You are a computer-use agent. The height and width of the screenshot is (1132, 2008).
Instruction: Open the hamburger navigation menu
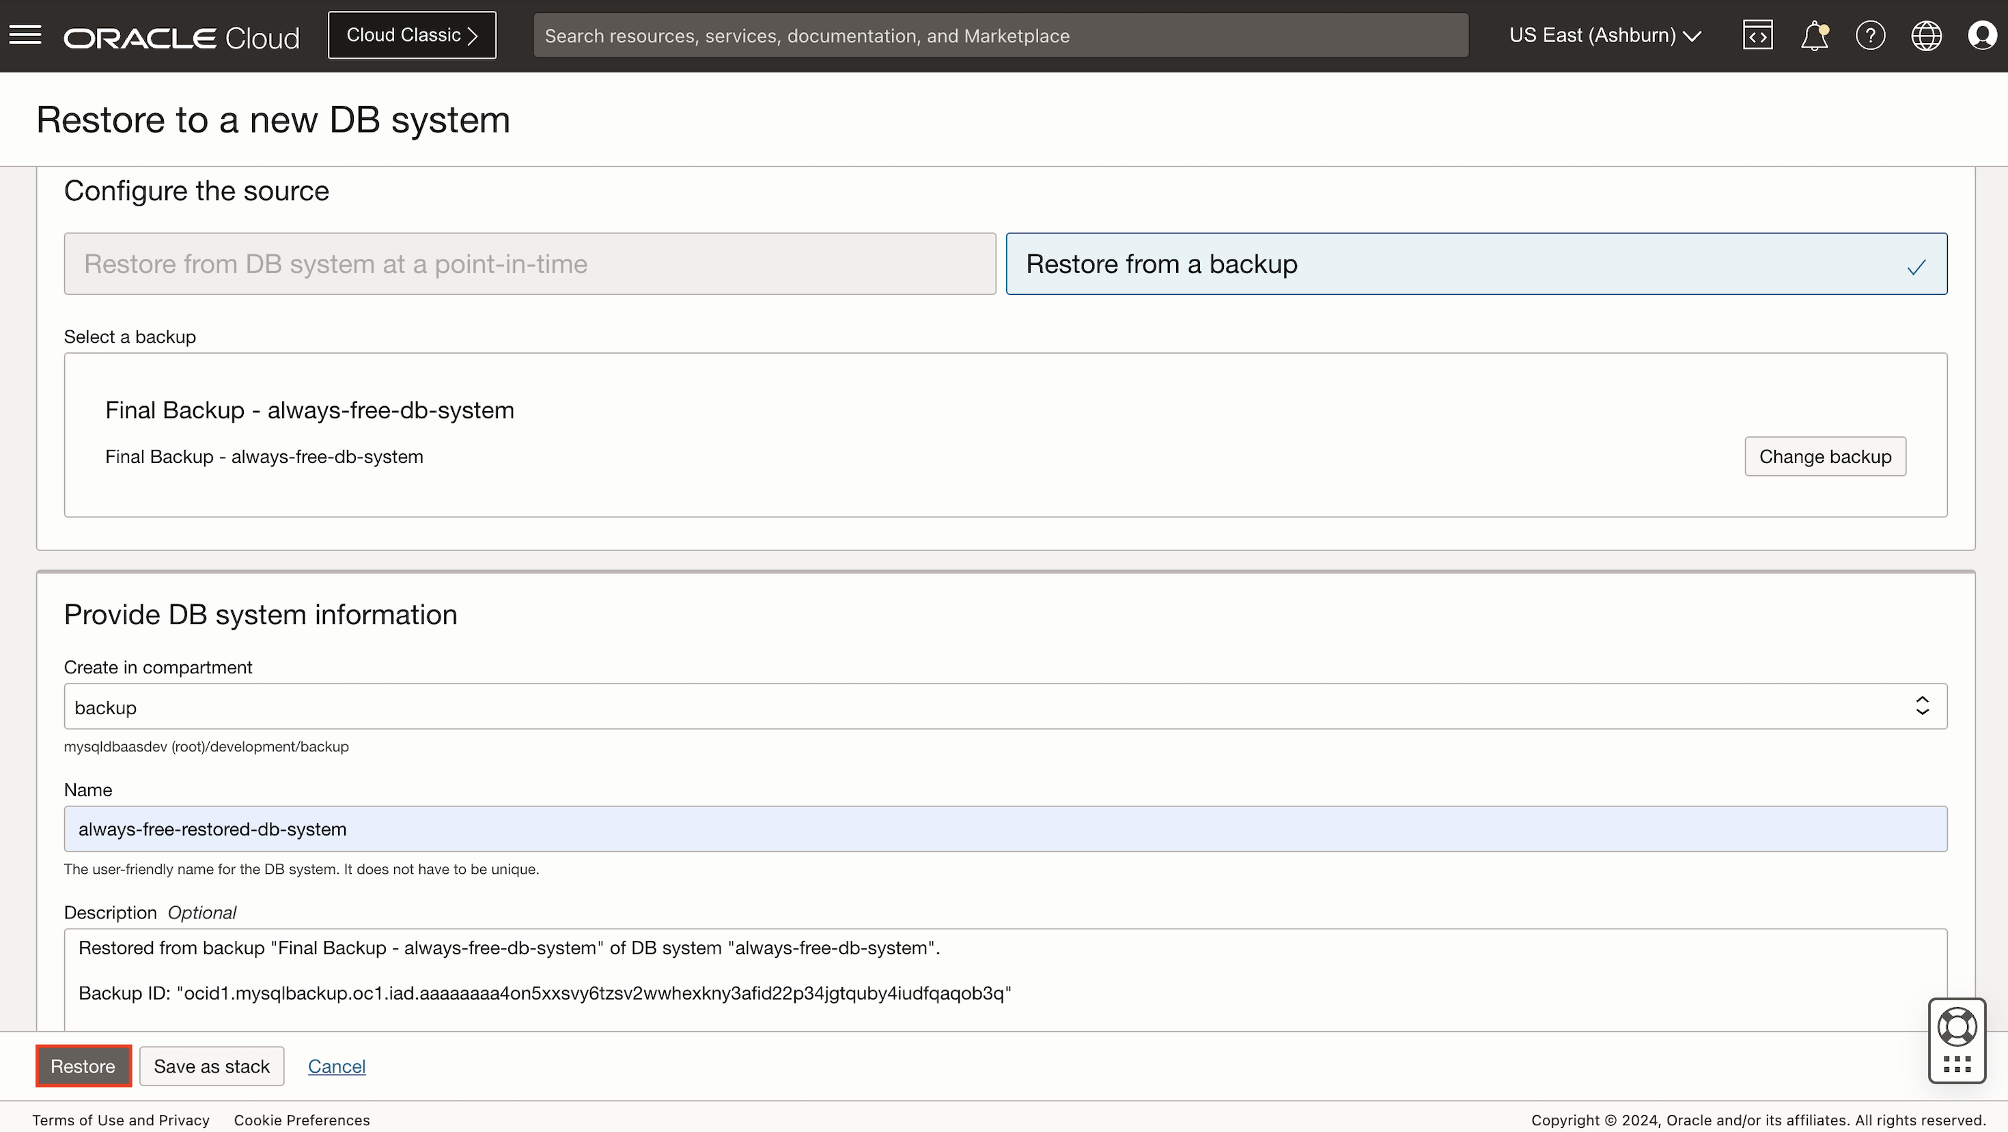(x=25, y=35)
